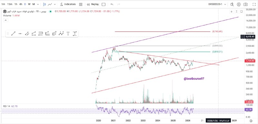
Task: Click the green market status dot
Action: (51, 11)
